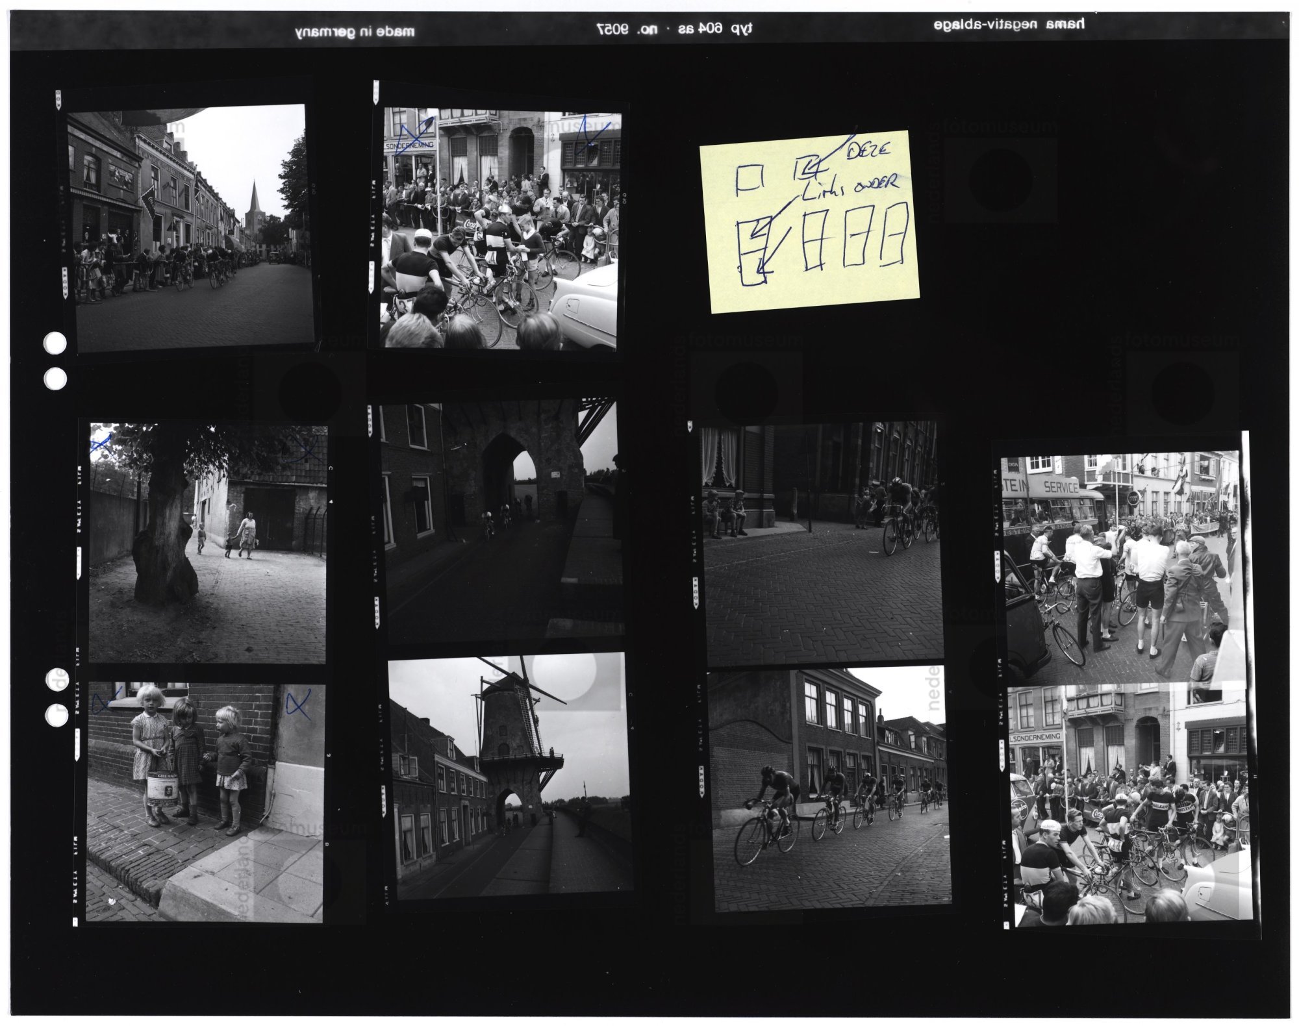Open the windmill photograph
Image resolution: width=1299 pixels, height=1026 pixels.
pos(508,776)
